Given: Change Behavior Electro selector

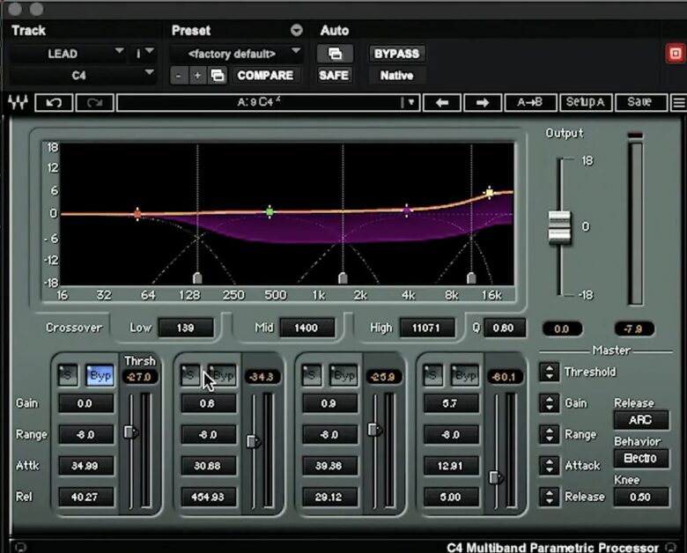Looking at the screenshot, I should click(641, 459).
